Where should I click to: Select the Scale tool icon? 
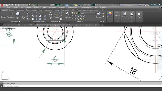pyautogui.click(x=36, y=19)
